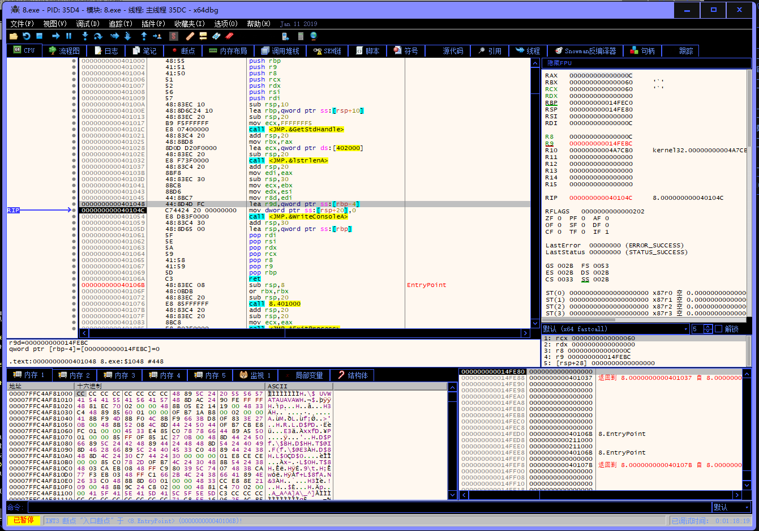Viewport: 759px width, 531px height.
Task: Select the 内存 5 dump tab
Action: point(211,375)
